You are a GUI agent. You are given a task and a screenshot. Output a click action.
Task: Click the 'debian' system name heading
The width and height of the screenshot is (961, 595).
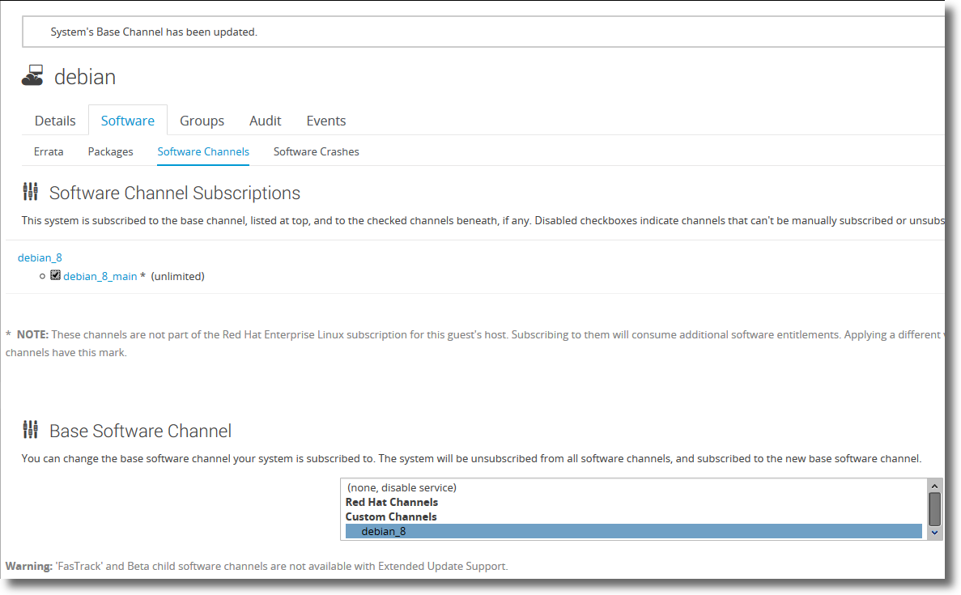tap(84, 77)
